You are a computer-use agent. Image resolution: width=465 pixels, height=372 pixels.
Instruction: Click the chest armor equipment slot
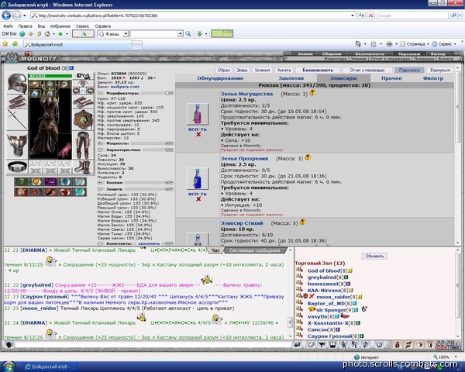[x=17, y=146]
